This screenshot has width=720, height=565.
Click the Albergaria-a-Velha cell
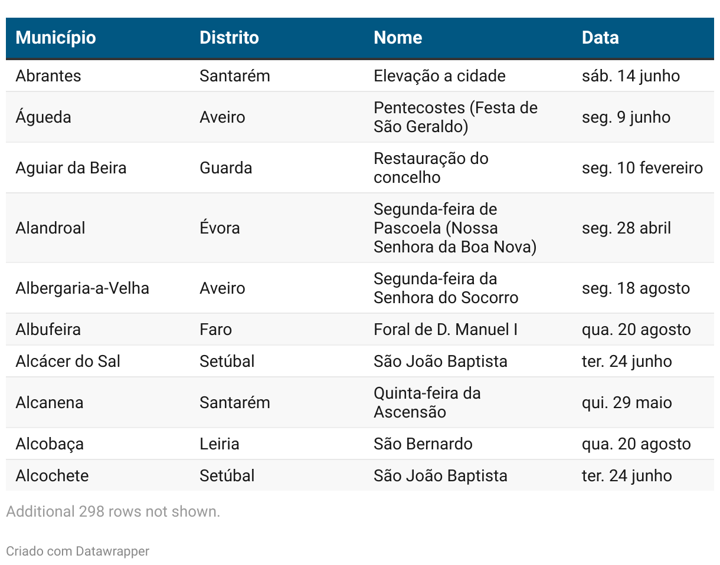point(82,288)
